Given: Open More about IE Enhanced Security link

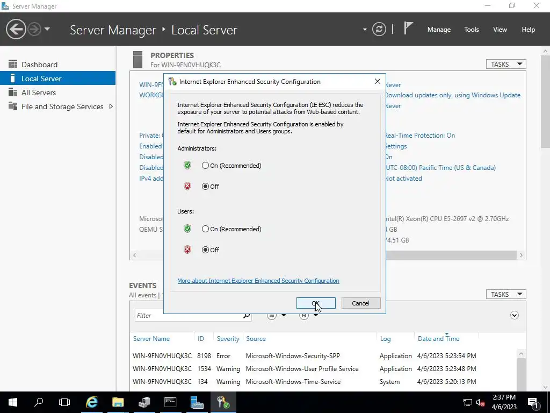Looking at the screenshot, I should pyautogui.click(x=258, y=281).
